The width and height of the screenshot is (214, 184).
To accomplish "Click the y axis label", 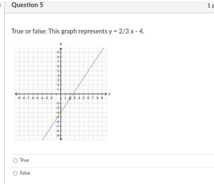I will click(x=61, y=44).
